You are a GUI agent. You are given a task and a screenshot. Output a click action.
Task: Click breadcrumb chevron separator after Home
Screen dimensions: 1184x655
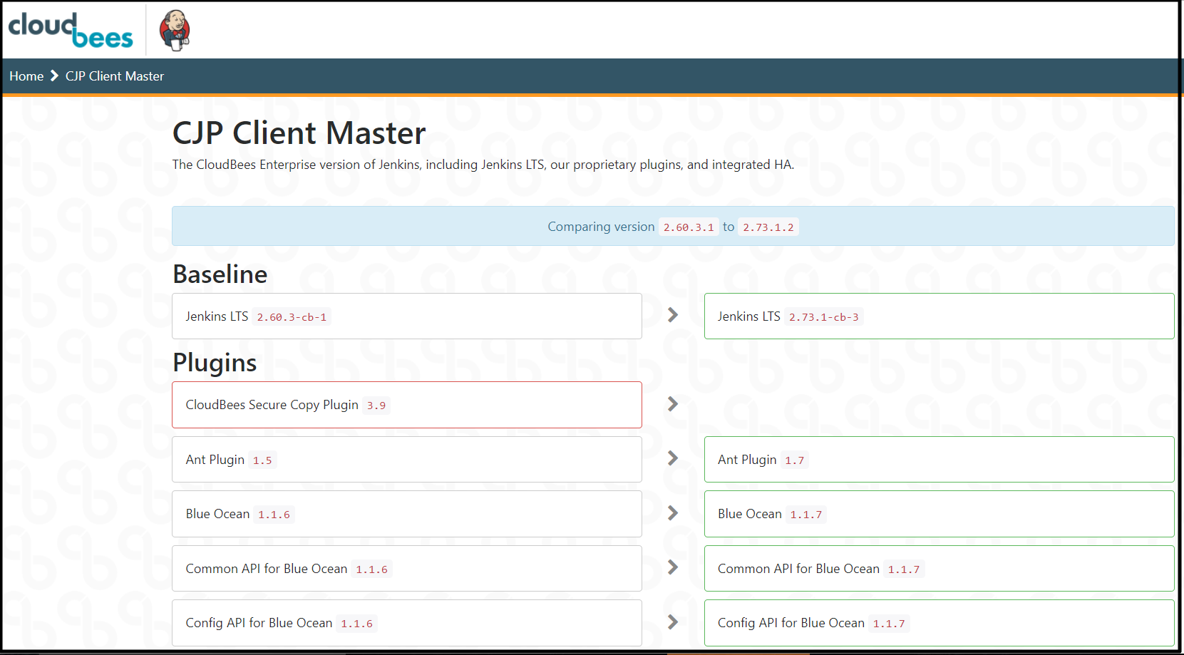[54, 76]
